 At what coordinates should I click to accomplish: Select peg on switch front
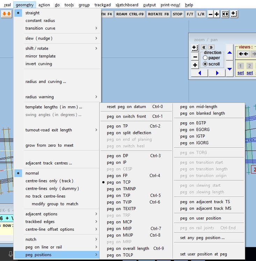[134, 116]
